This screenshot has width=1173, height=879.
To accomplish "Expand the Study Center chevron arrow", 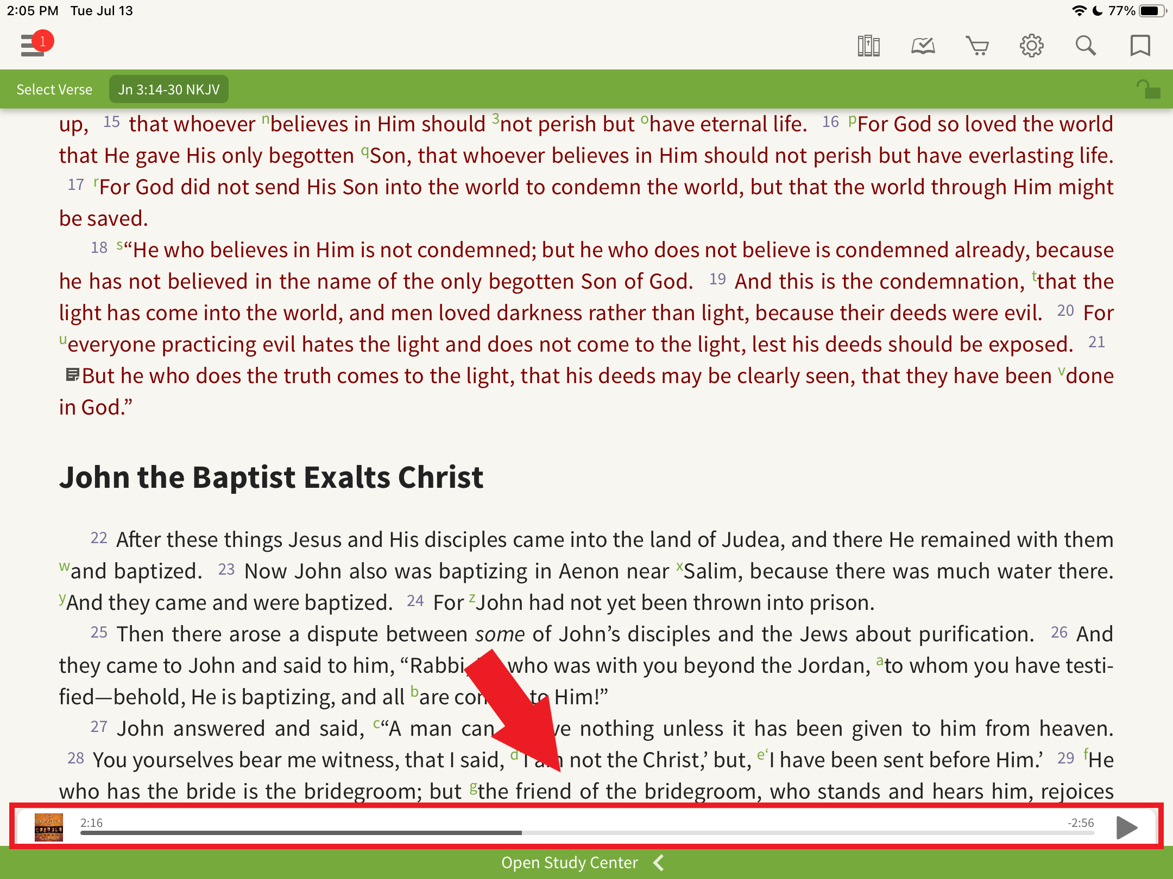I will [659, 863].
